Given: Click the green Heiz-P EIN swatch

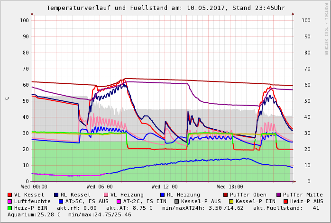Looking at the screenshot, I should [9, 208].
